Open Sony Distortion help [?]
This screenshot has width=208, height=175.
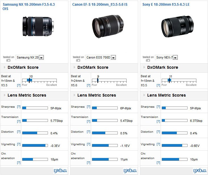[x=158, y=132]
